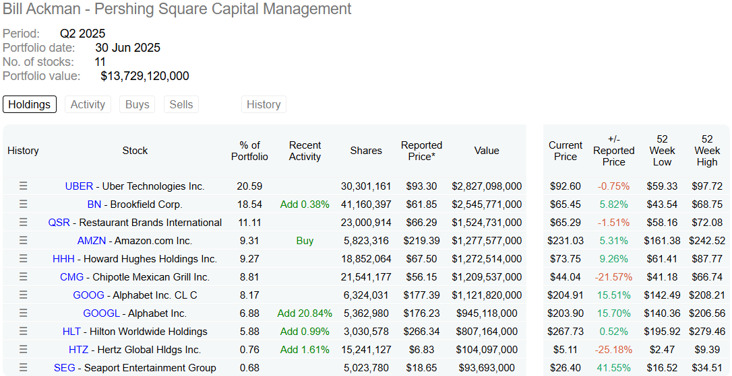732x376 pixels.
Task: Open the BN ticker link
Action: [94, 204]
